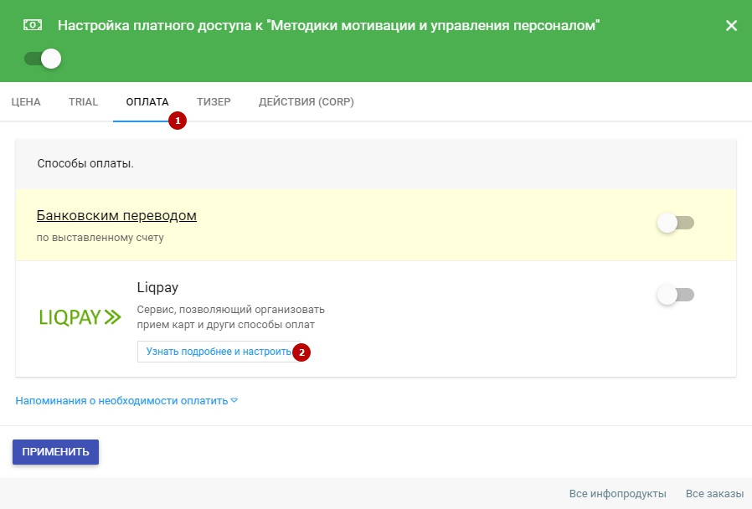Viewport: 752px width, 509px height.
Task: Switch to the ЦЕНА tab
Action: click(x=26, y=102)
